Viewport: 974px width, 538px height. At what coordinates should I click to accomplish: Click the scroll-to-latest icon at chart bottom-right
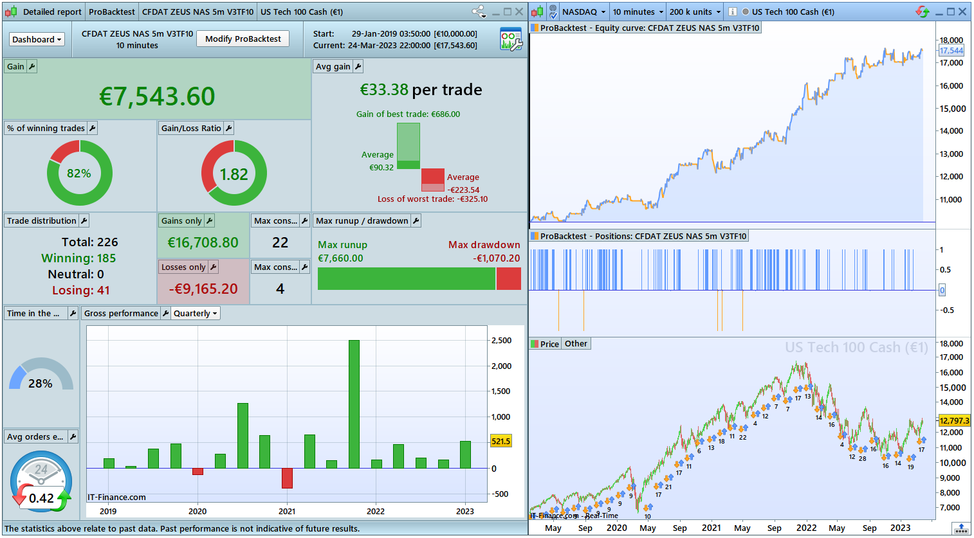click(x=961, y=528)
